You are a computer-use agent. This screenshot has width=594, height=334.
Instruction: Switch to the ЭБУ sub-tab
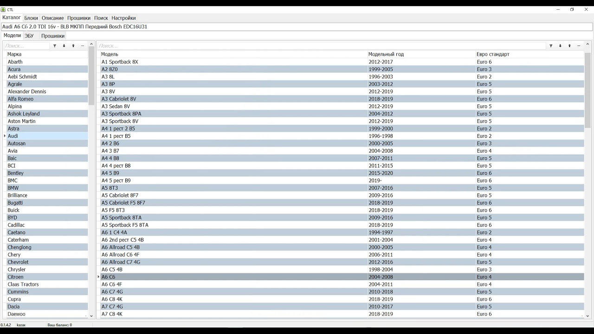click(x=29, y=36)
